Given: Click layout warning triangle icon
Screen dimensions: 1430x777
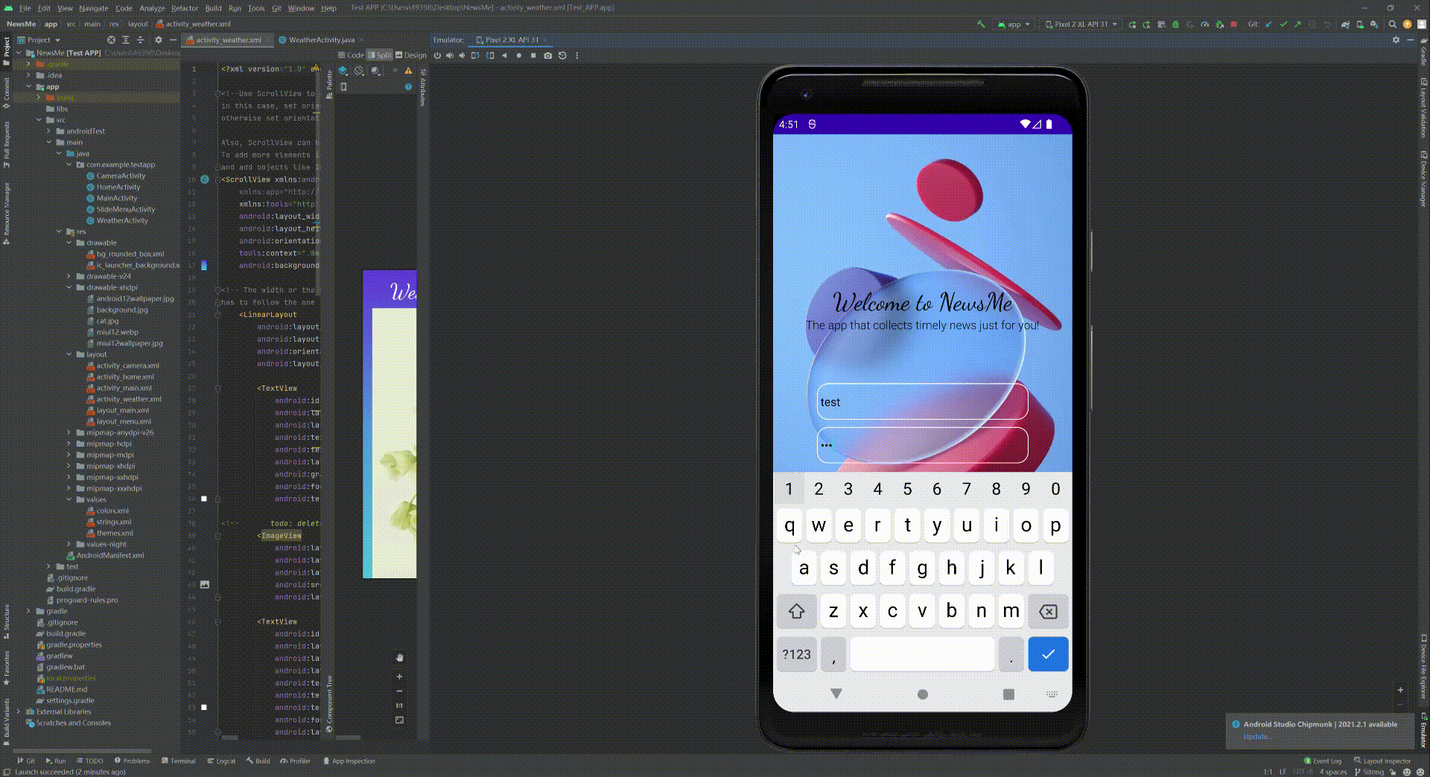Looking at the screenshot, I should click(408, 71).
